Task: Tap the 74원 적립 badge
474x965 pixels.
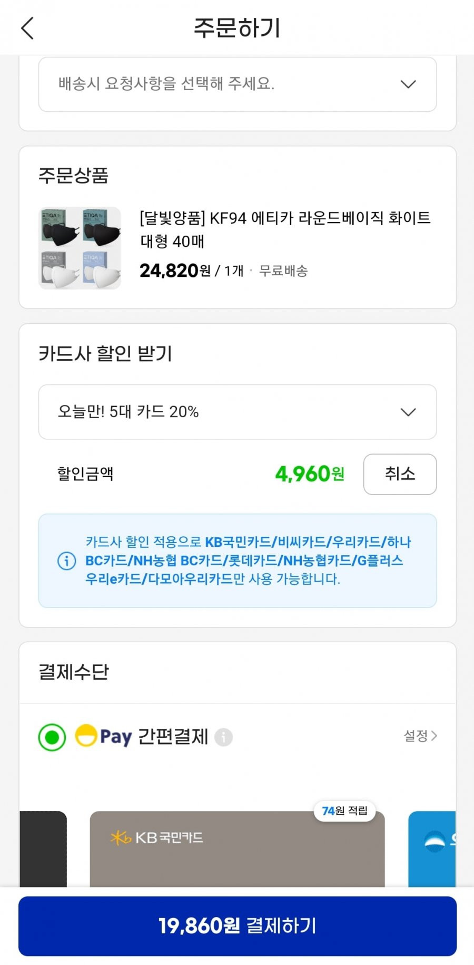Action: point(344,810)
